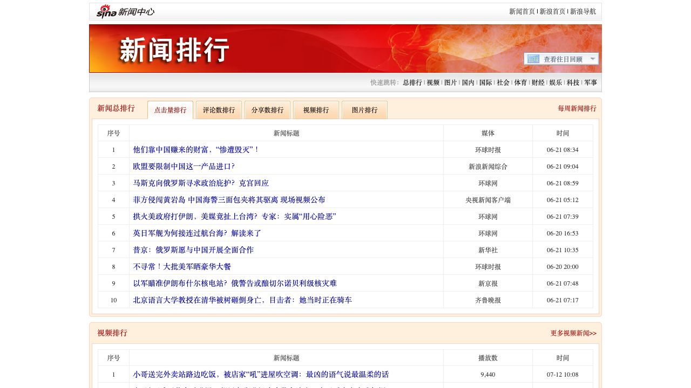Open the 普京 Russia-China cooperation article

pyautogui.click(x=193, y=250)
